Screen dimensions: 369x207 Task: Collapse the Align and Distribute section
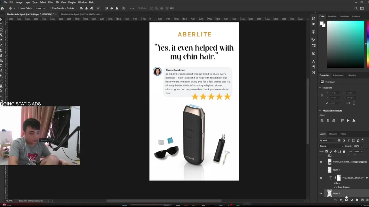(320, 111)
